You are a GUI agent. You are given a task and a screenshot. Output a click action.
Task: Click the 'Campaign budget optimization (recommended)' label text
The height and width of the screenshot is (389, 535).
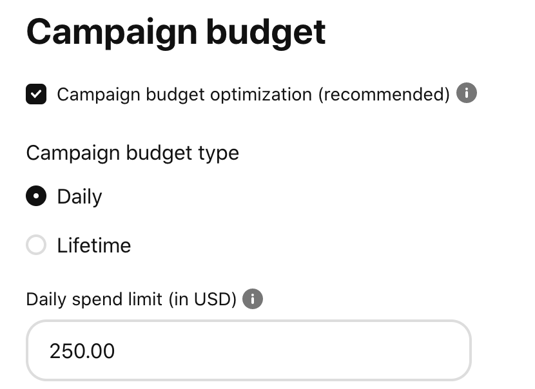pos(253,95)
